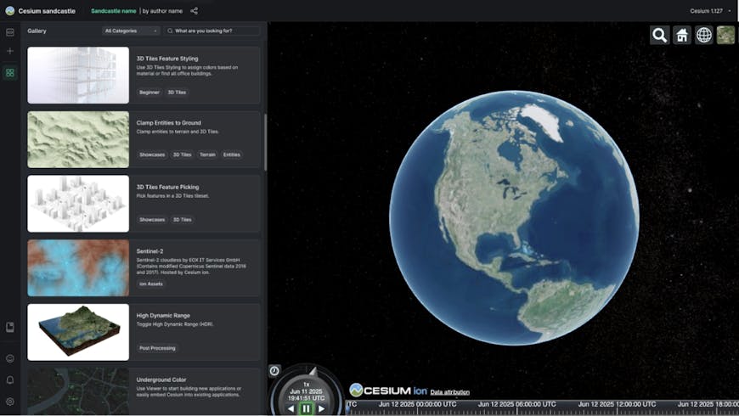The width and height of the screenshot is (739, 416).
Task: Open the editor panel icon in the sidebar
Action: pos(10,32)
